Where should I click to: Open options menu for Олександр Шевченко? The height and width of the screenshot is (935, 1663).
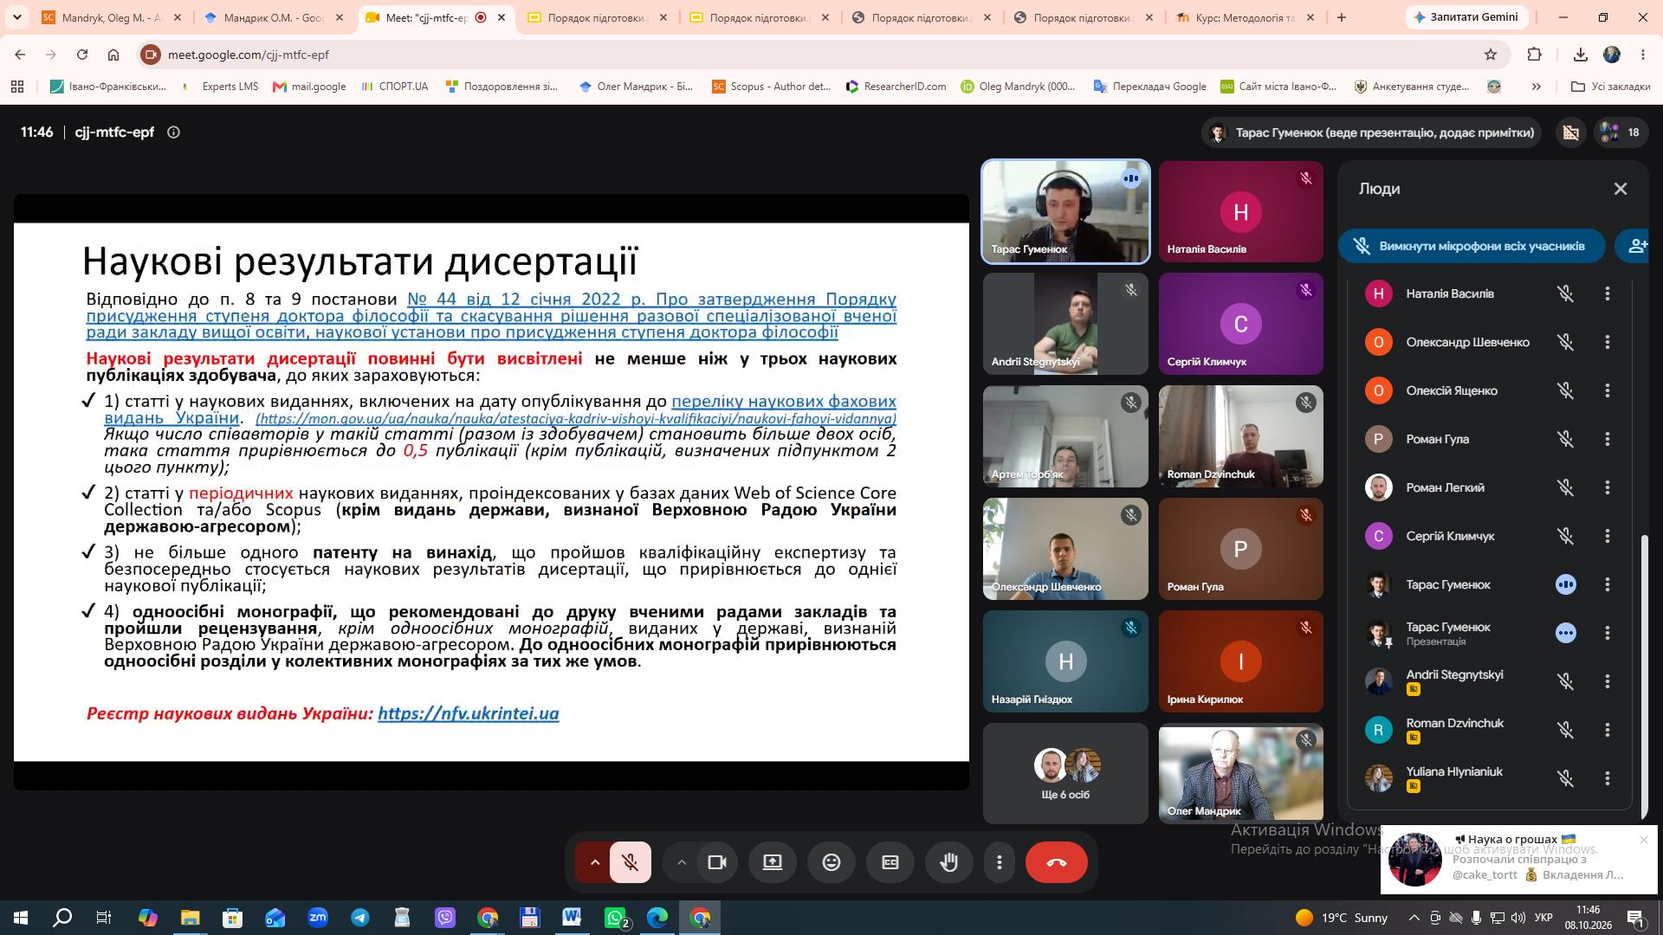1608,342
